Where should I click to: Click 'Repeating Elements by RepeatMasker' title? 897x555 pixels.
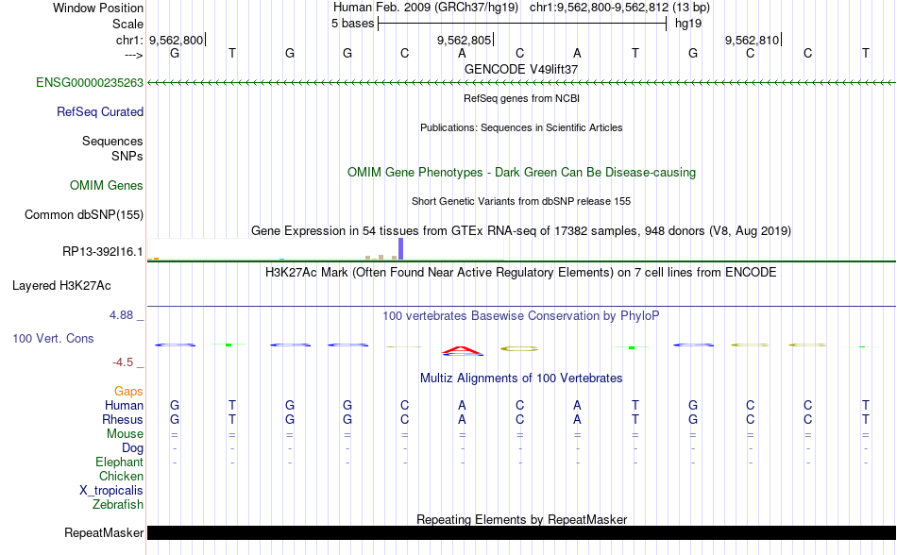pyautogui.click(x=521, y=519)
